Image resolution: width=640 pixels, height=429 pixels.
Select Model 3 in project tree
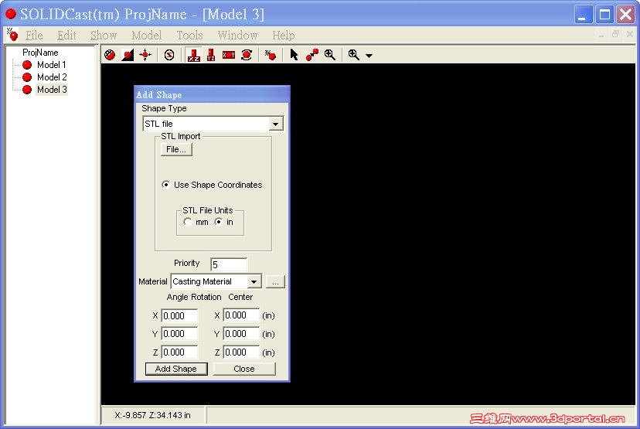(x=52, y=90)
